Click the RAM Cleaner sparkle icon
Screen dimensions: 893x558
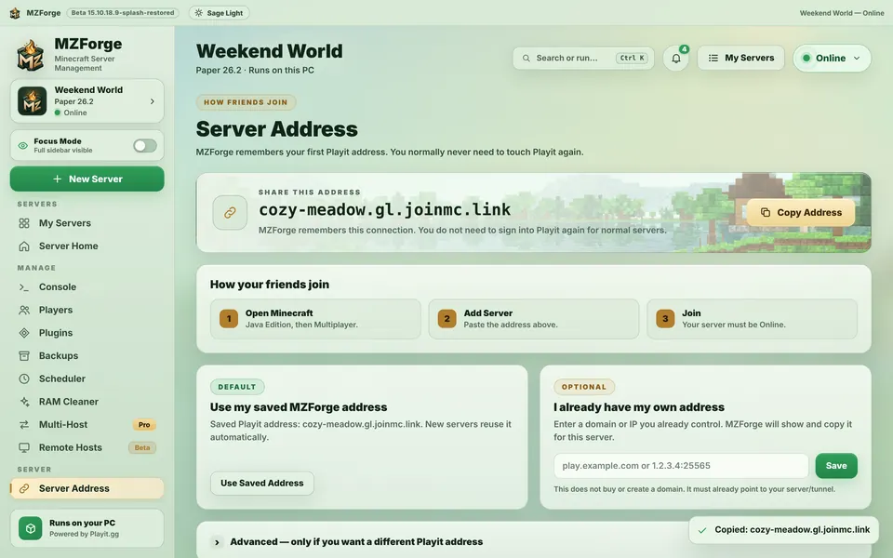(24, 402)
